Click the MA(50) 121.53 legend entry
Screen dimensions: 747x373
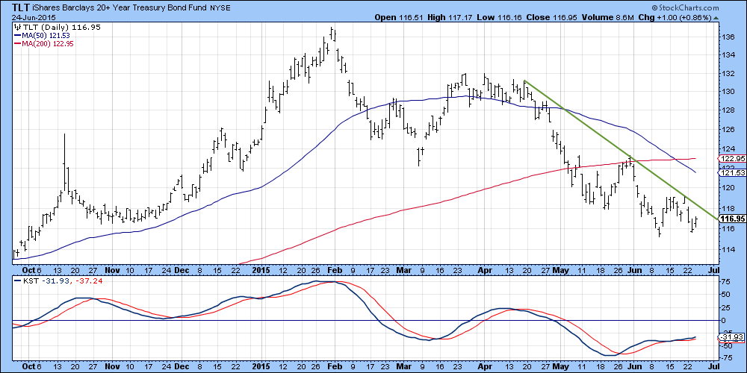43,36
